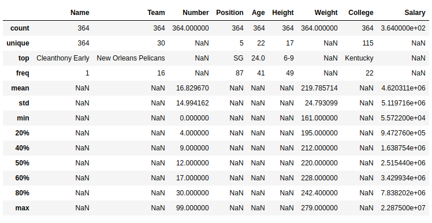
Task: Click the College column header
Action: point(360,13)
